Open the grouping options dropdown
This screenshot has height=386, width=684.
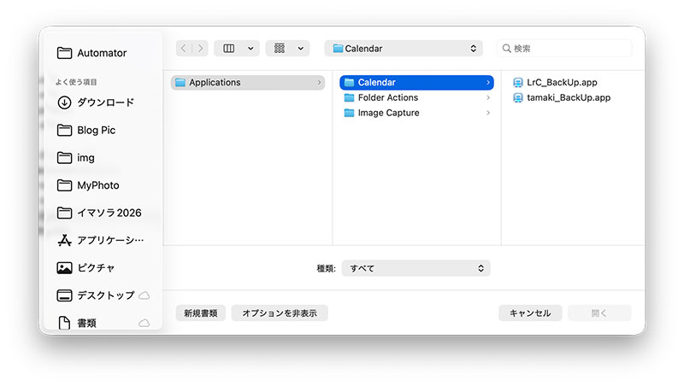(x=287, y=49)
